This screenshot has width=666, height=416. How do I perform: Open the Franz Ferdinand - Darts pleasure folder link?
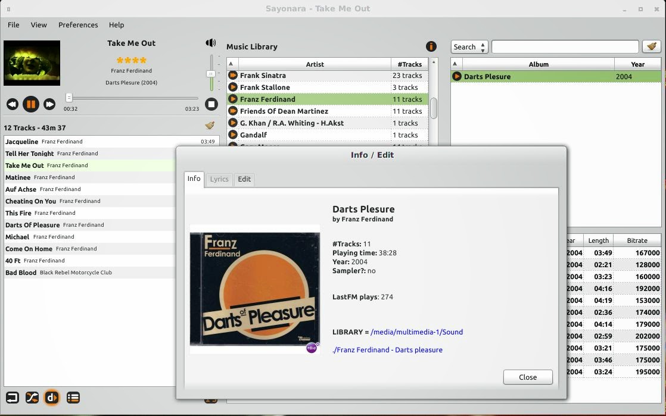click(387, 350)
